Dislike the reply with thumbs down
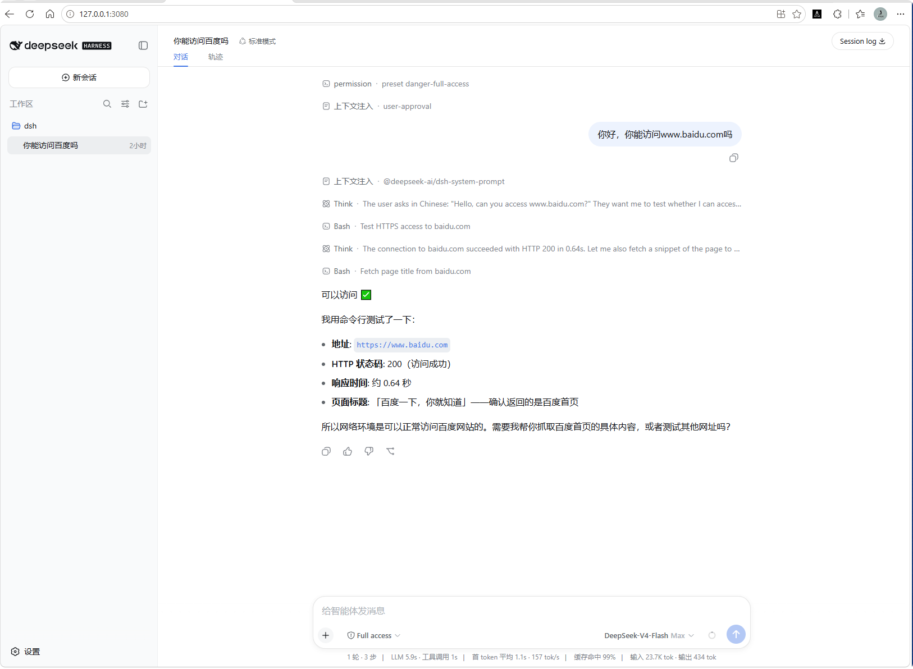Screen dimensions: 913x669 click(369, 451)
